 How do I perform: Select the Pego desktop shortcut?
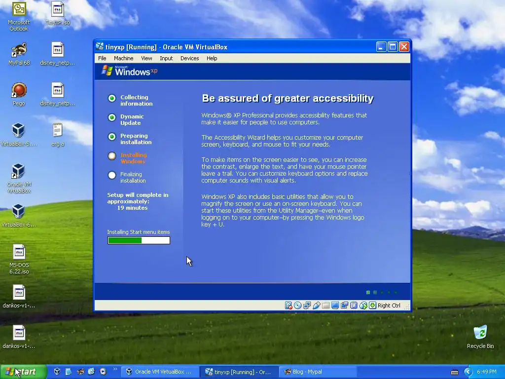click(19, 94)
